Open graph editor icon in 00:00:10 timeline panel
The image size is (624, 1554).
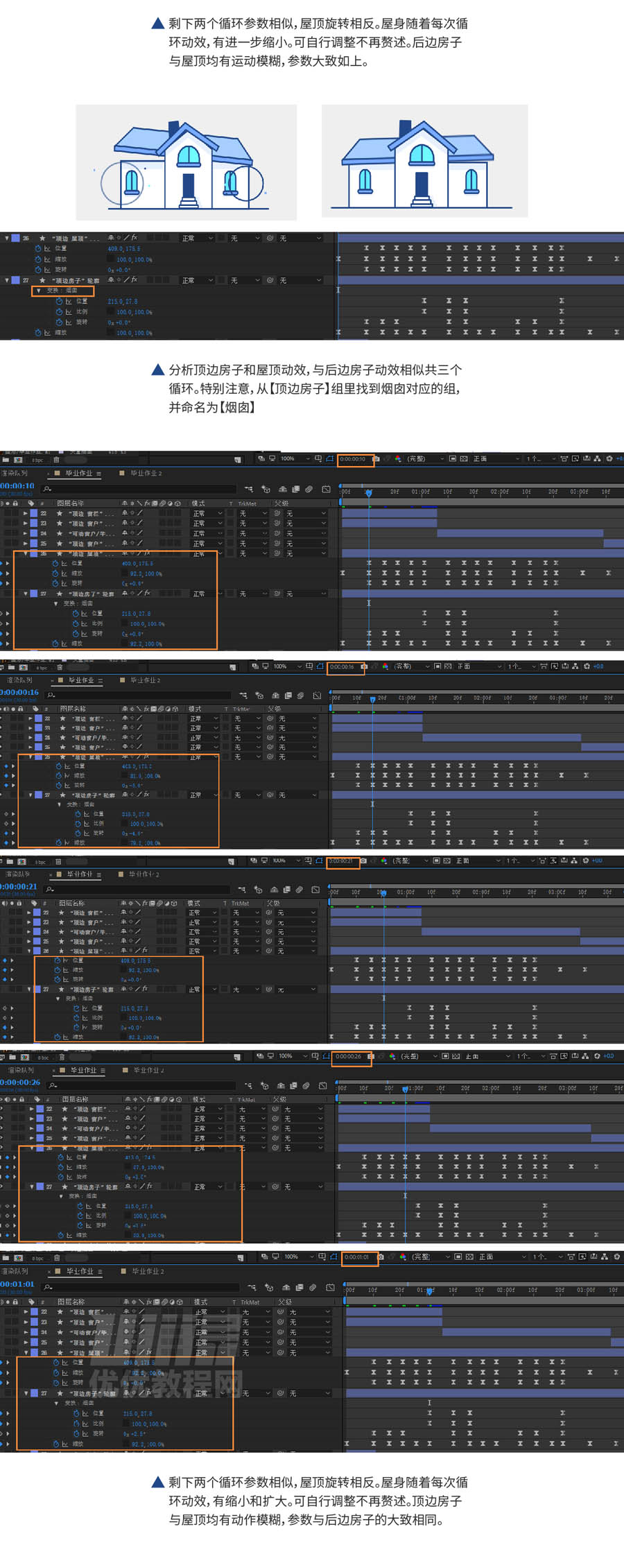(327, 489)
